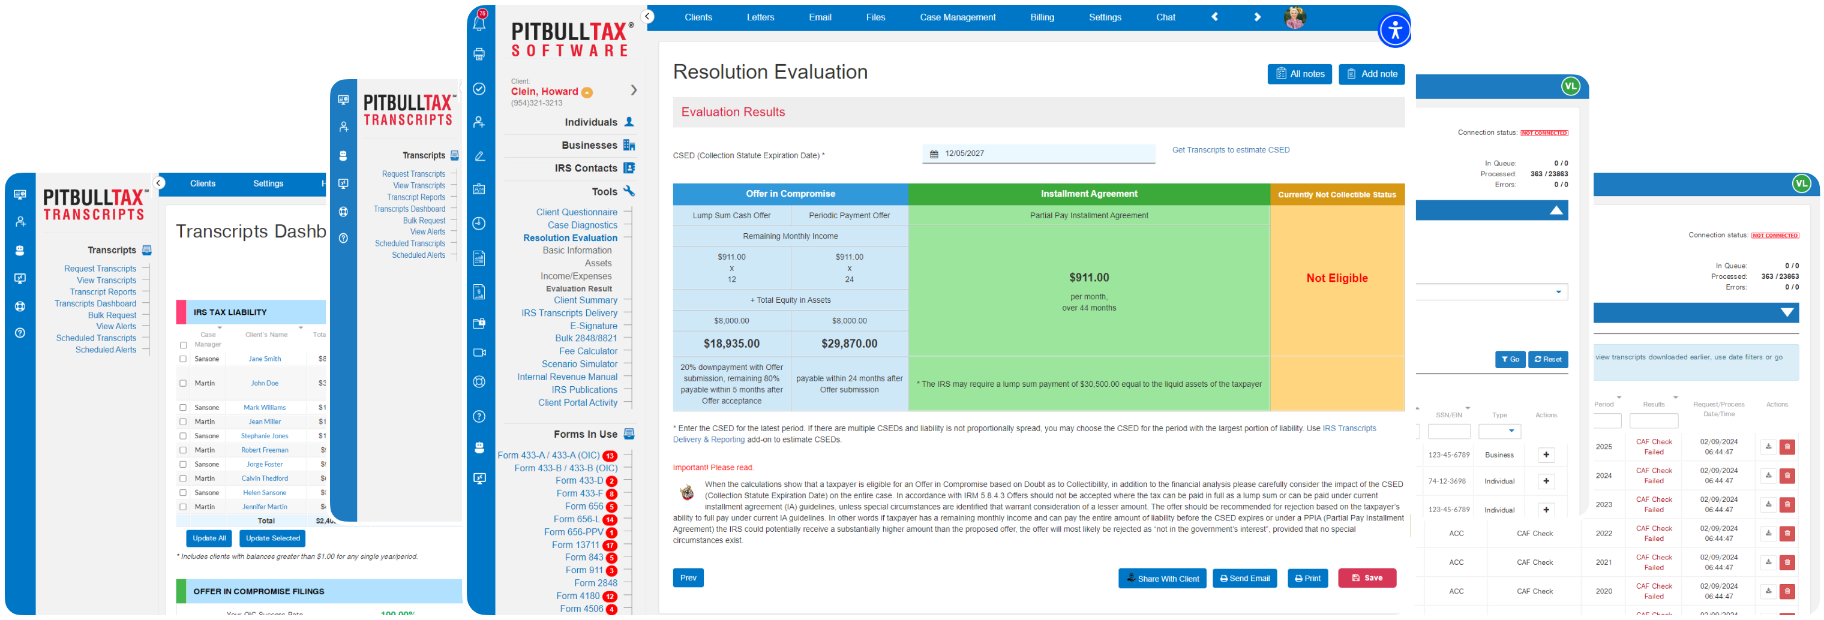1824x620 pixels.
Task: Open the Chat menu
Action: click(x=1165, y=17)
